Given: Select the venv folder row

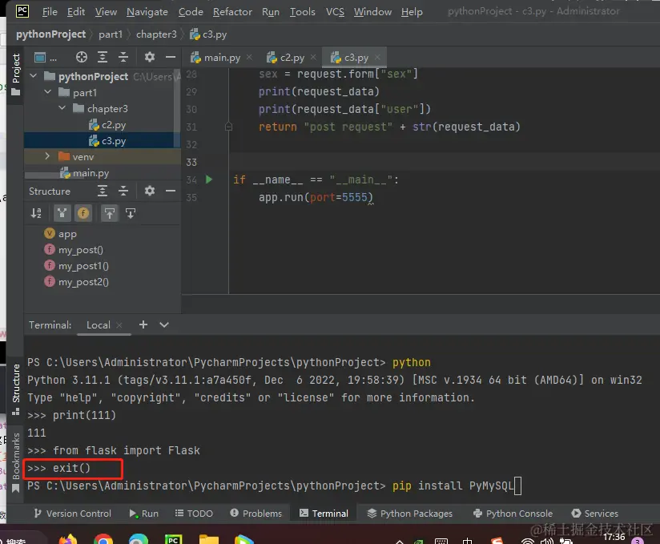Looking at the screenshot, I should pyautogui.click(x=103, y=157).
